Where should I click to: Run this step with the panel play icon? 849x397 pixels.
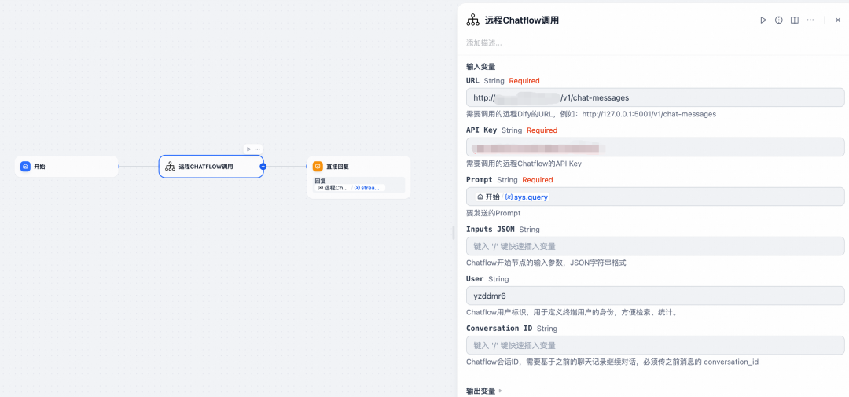(x=763, y=20)
